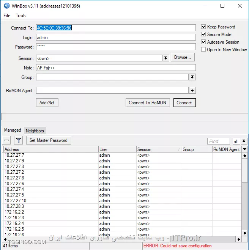Select address row 10.27.27.5
The width and height of the screenshot is (249, 250).
click(x=122, y=195)
